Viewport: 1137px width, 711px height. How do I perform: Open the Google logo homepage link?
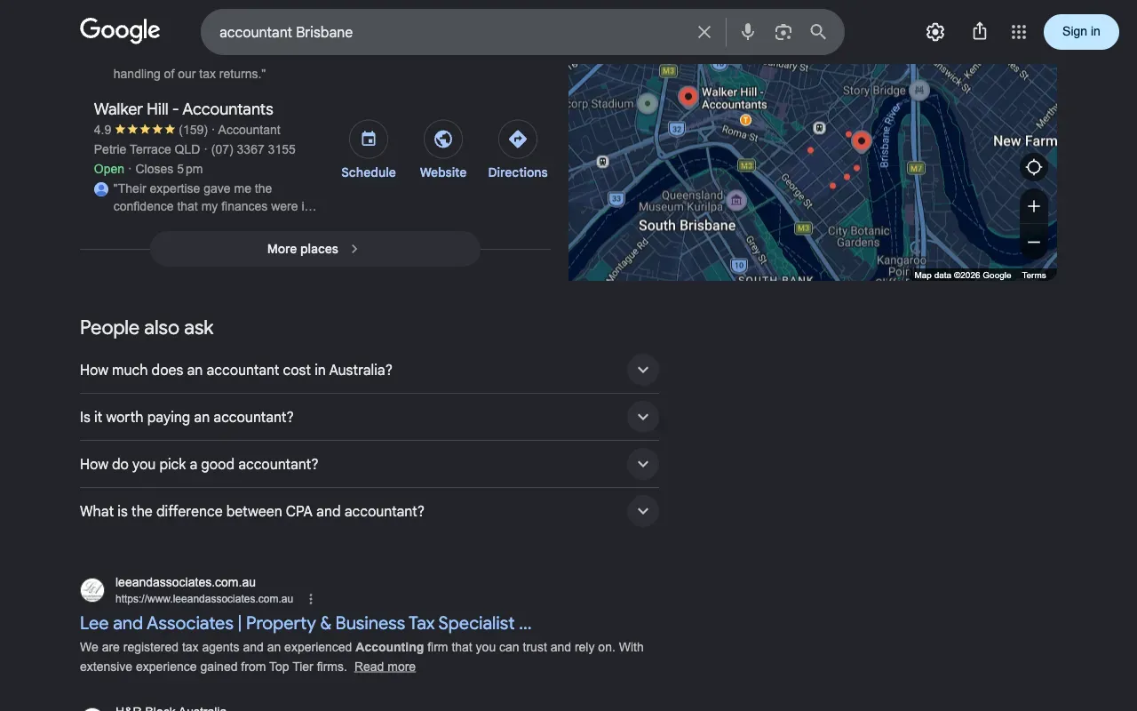click(x=120, y=30)
